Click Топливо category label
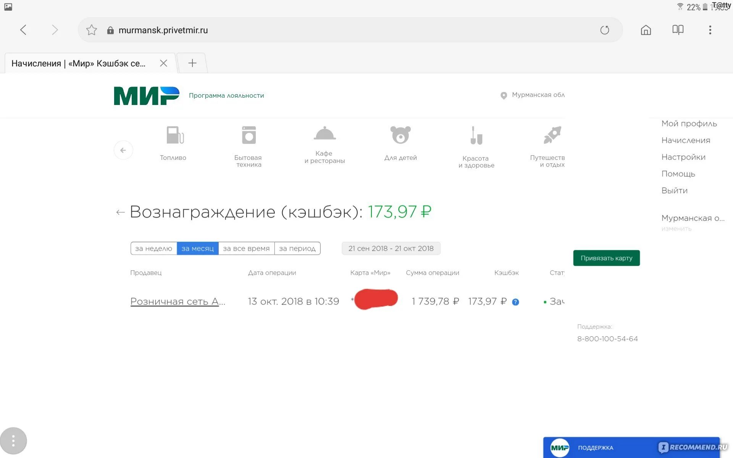This screenshot has width=733, height=458. tap(173, 158)
